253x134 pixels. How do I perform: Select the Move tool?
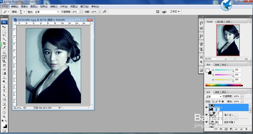click(4, 27)
